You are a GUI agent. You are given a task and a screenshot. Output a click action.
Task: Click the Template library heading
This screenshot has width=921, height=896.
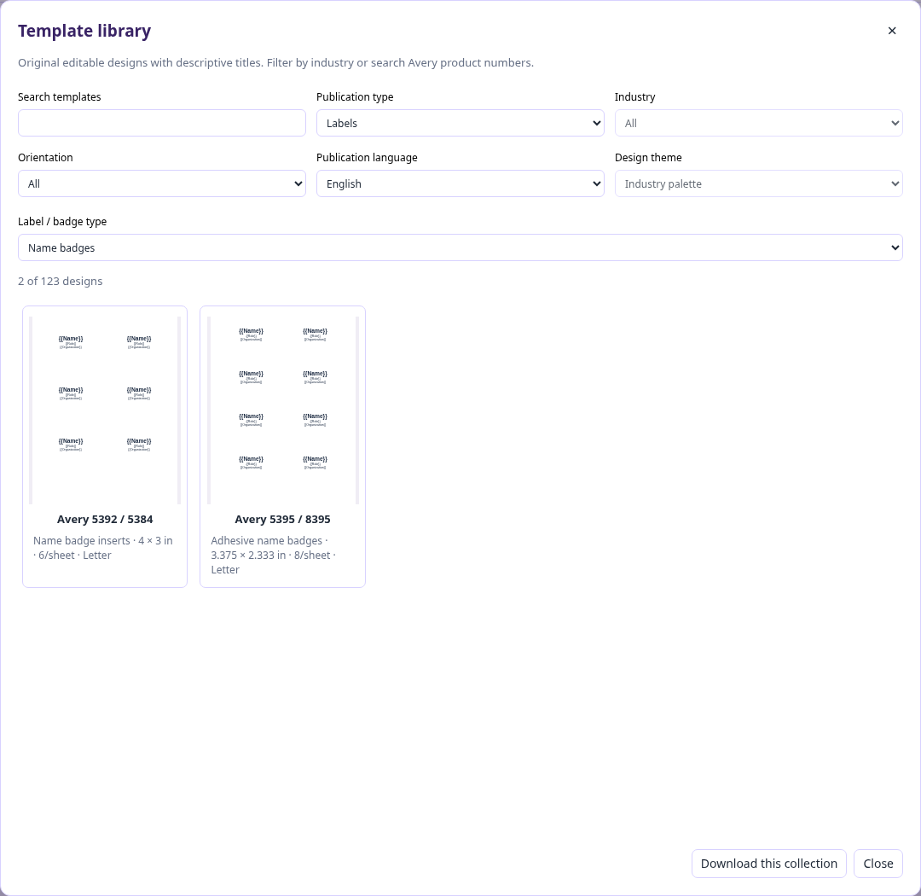84,31
